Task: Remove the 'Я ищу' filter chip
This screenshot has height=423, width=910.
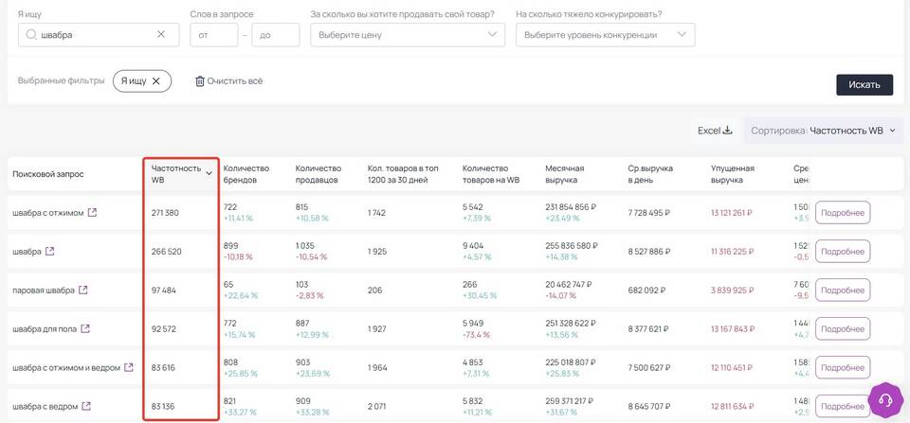Action: click(156, 81)
